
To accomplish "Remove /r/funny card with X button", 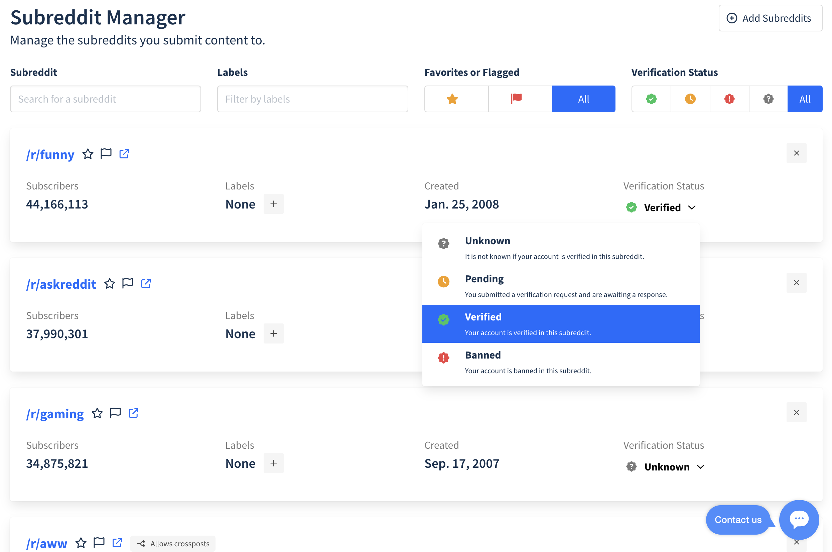I will pos(796,153).
